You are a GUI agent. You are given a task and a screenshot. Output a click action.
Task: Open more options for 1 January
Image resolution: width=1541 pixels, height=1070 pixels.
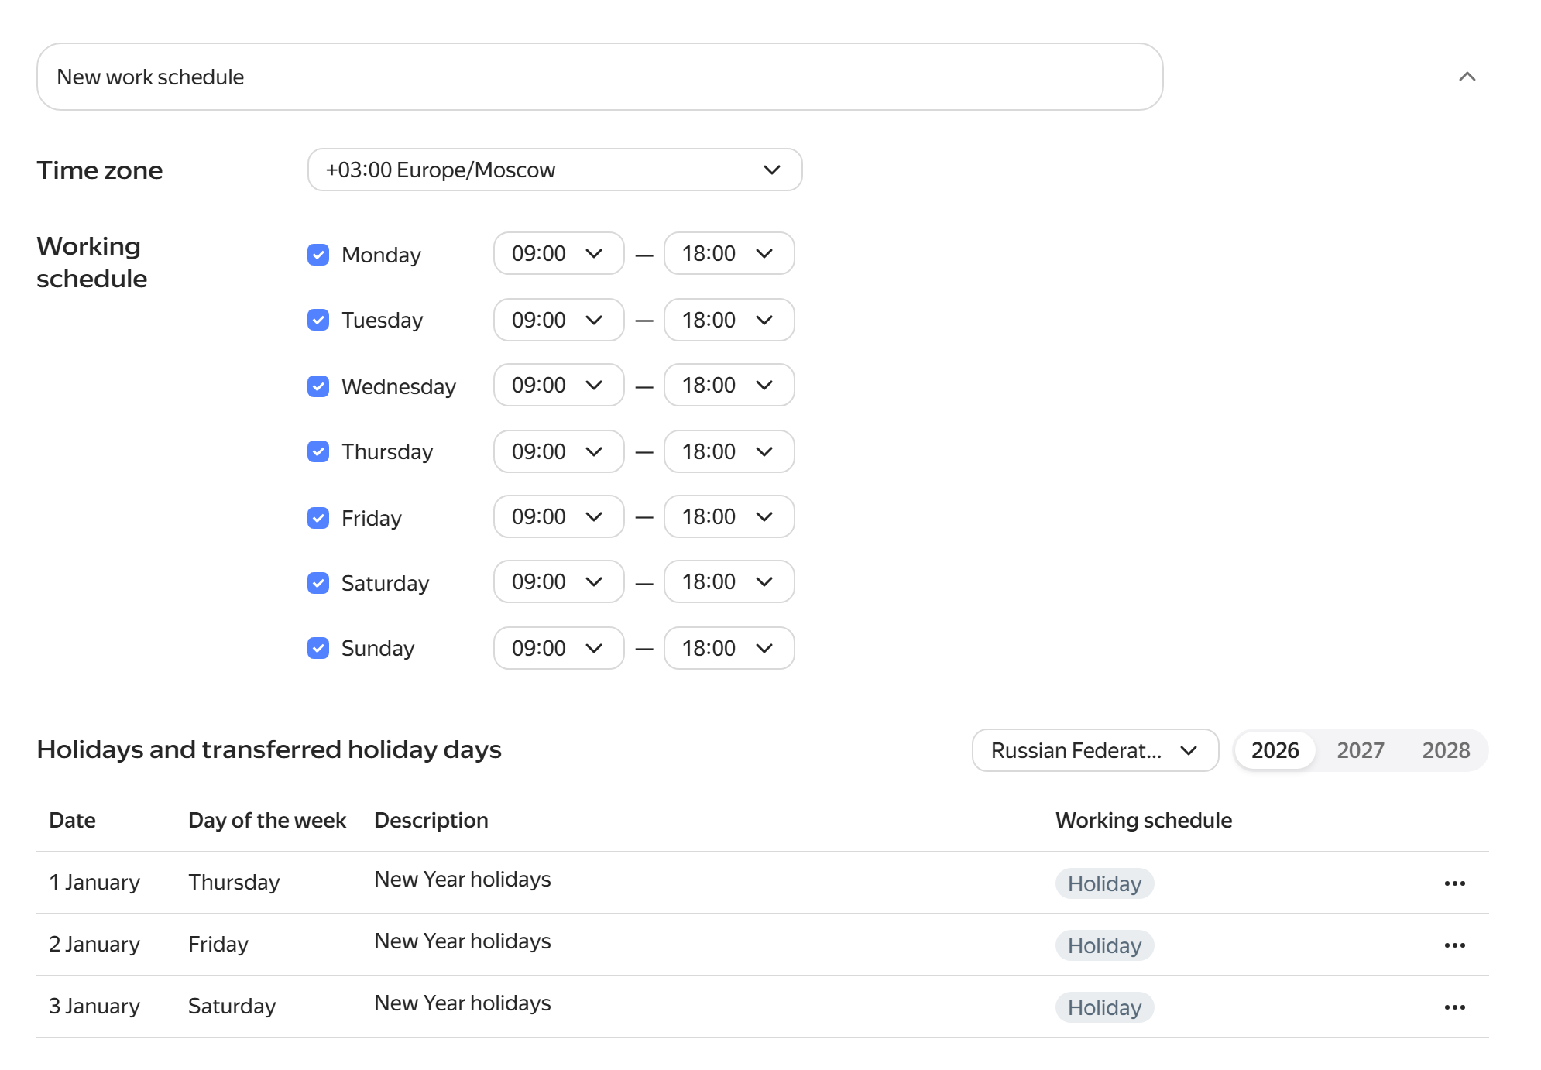[x=1455, y=883]
